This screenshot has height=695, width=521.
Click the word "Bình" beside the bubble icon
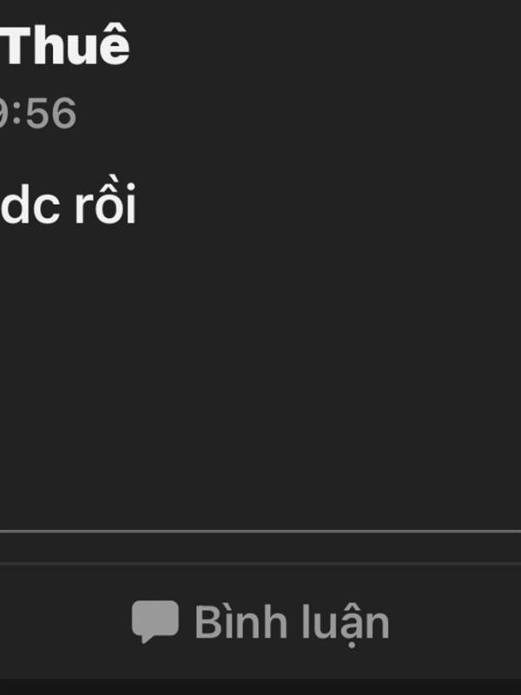241,621
